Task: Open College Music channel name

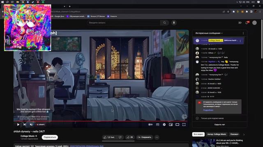Action: (x=28, y=136)
